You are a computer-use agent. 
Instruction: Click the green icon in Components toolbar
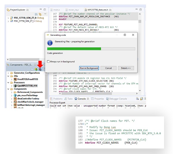(x=36, y=69)
